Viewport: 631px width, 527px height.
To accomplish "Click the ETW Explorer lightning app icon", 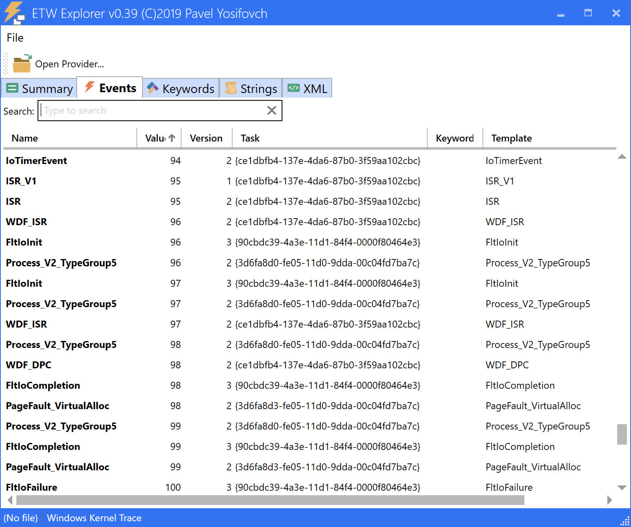I will pyautogui.click(x=13, y=13).
